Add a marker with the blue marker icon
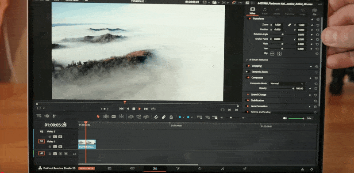This screenshot has height=173, width=354. pos(188,117)
